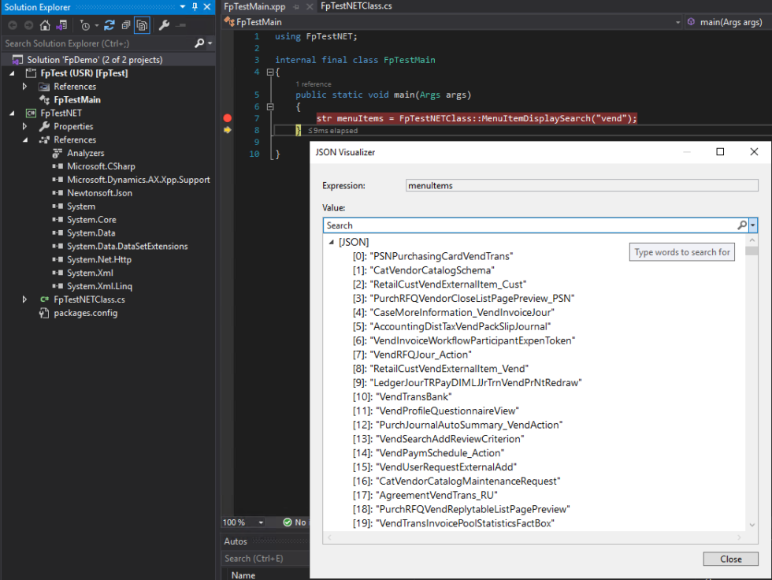Toggle the red breakpoint on line 7

pos(227,117)
